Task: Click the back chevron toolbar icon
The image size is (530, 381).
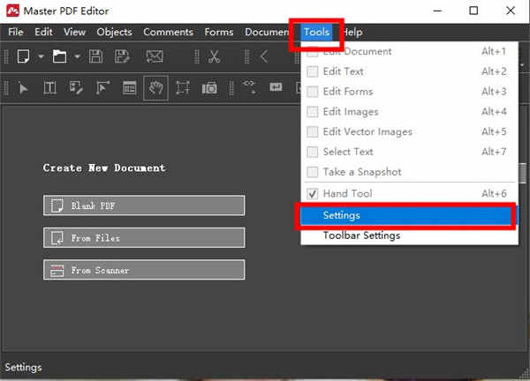Action: point(264,56)
